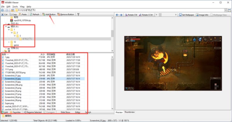Expand folder 12 in the tree
Image resolution: width=232 pixels, height=122 pixels.
[x=9, y=42]
